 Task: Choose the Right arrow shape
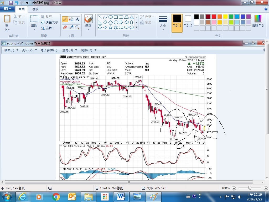tap(121, 22)
